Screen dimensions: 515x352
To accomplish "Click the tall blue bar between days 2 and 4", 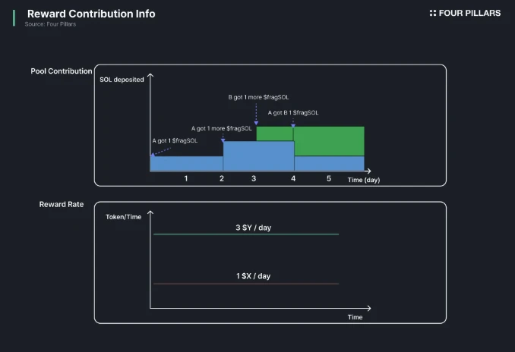I will [258, 156].
